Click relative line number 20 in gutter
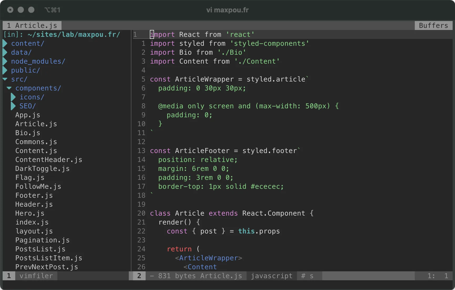 coord(141,213)
